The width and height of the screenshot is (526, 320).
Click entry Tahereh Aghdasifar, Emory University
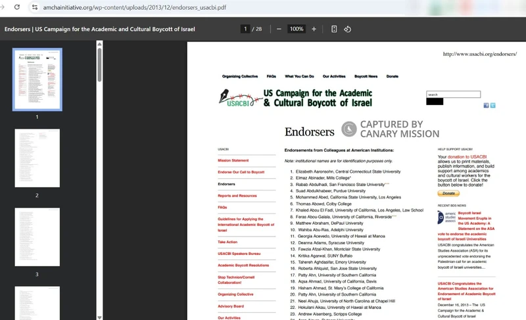(x=332, y=262)
